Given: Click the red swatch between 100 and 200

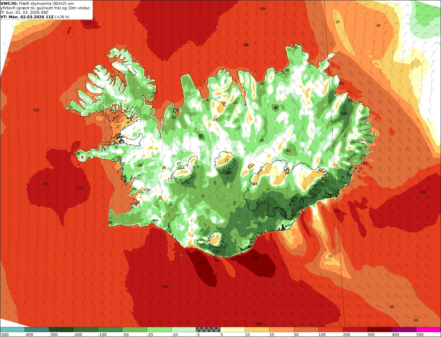Looking at the screenshot, I should (330, 329).
